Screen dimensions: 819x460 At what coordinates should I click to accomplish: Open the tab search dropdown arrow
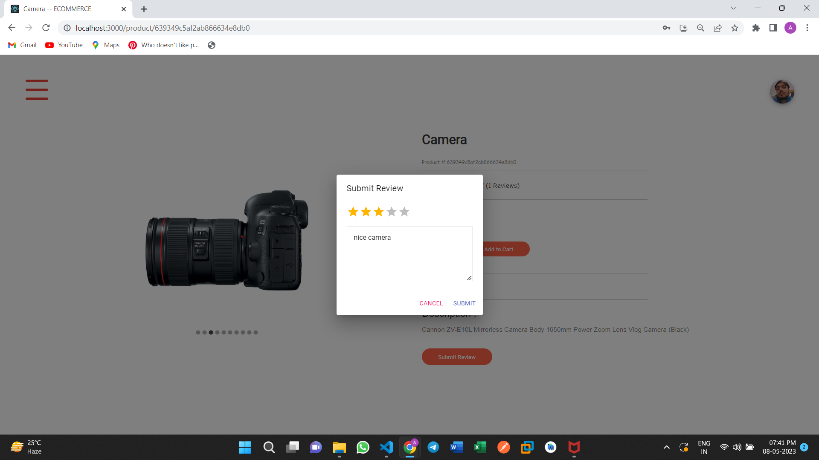click(733, 8)
